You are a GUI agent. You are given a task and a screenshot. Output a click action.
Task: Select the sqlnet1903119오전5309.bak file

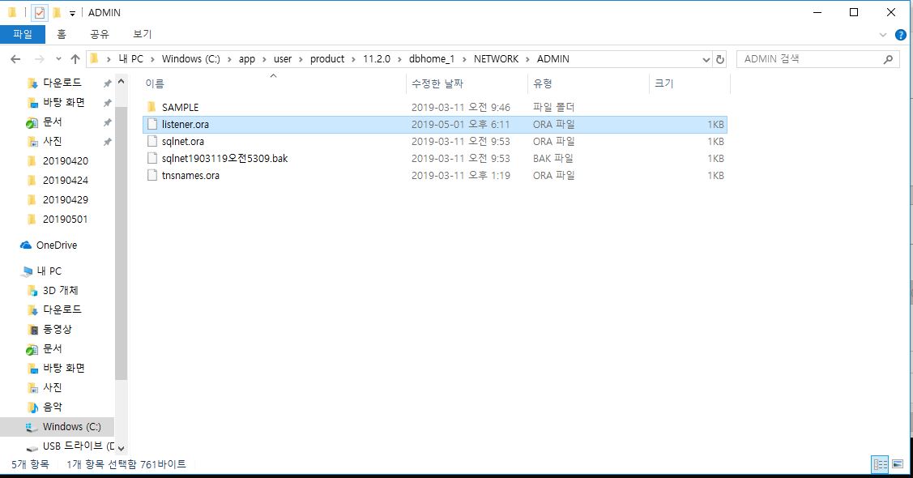pyautogui.click(x=224, y=158)
